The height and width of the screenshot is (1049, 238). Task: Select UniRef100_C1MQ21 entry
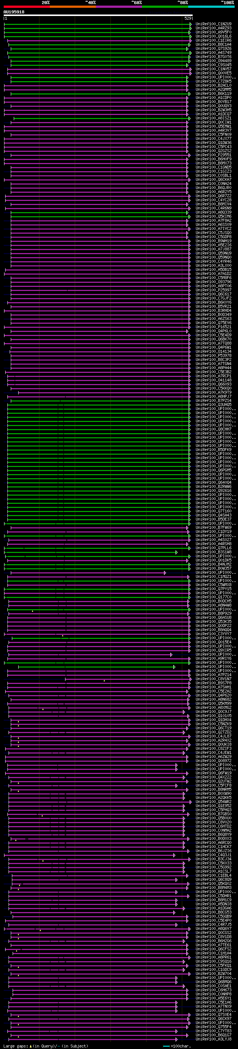[x=213, y=577]
